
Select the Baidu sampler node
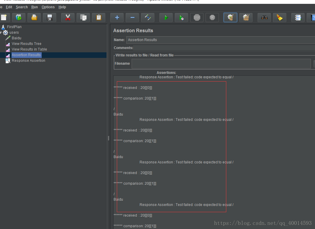[17, 38]
